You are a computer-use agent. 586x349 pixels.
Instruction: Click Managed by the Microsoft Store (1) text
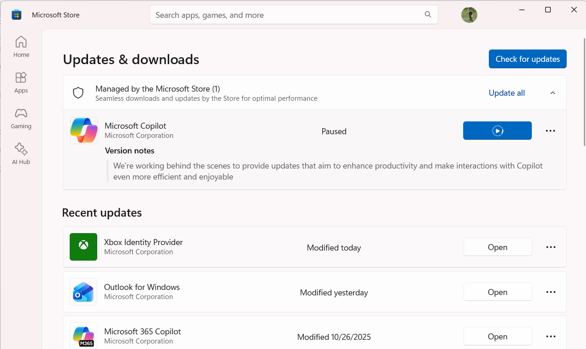[158, 89]
